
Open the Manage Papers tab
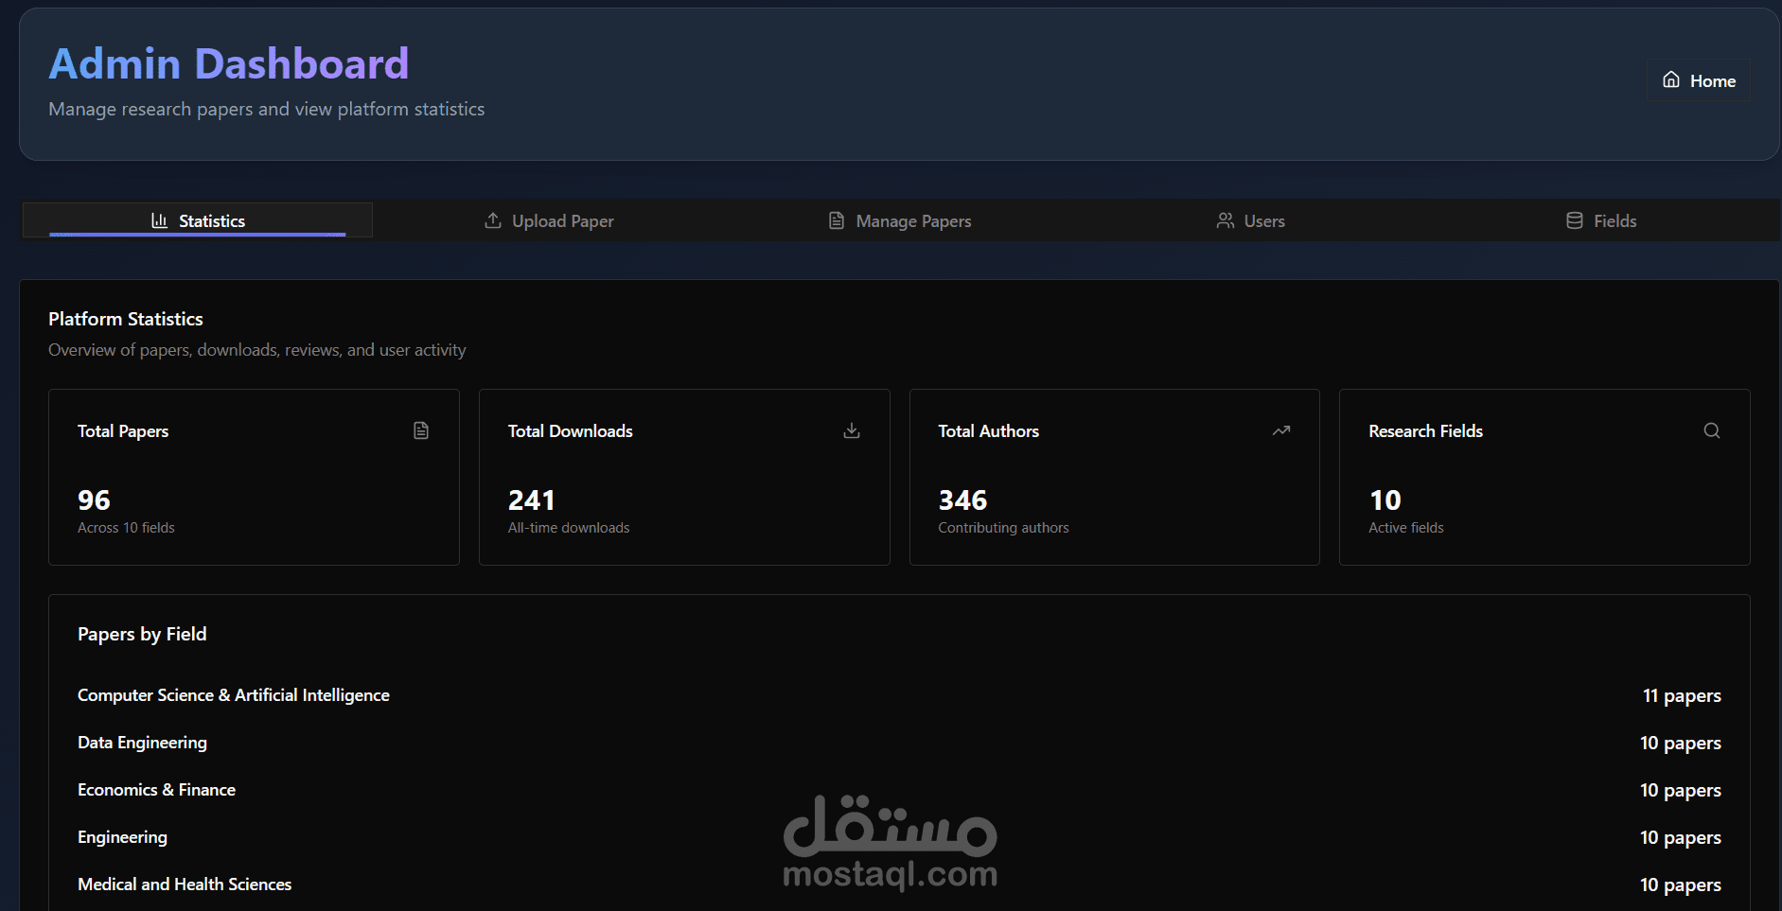(900, 220)
